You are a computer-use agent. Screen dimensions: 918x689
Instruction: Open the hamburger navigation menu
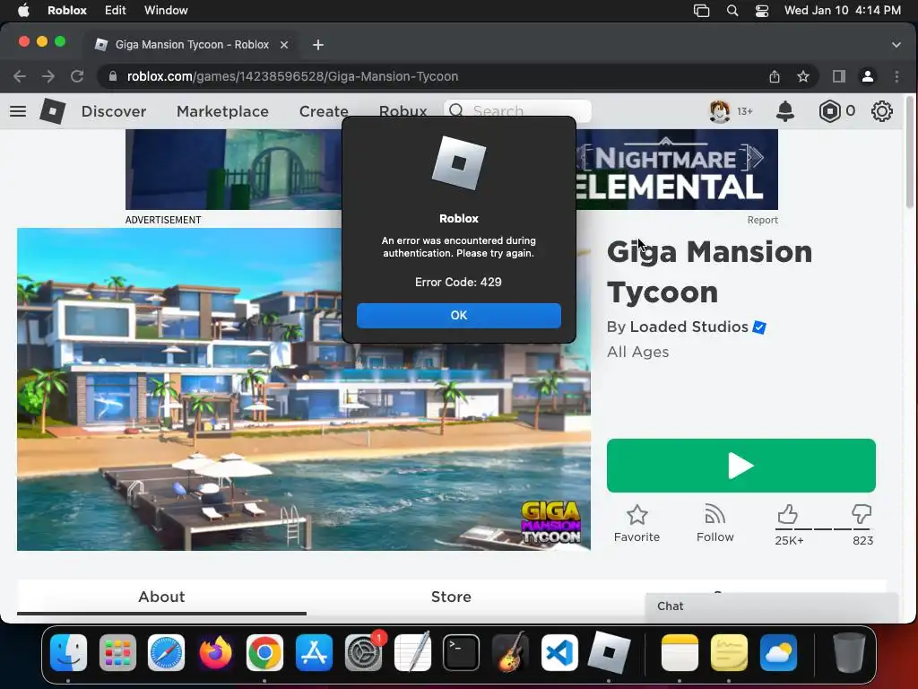click(x=18, y=110)
